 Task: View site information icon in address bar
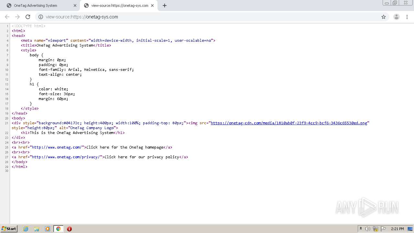(x=41, y=17)
